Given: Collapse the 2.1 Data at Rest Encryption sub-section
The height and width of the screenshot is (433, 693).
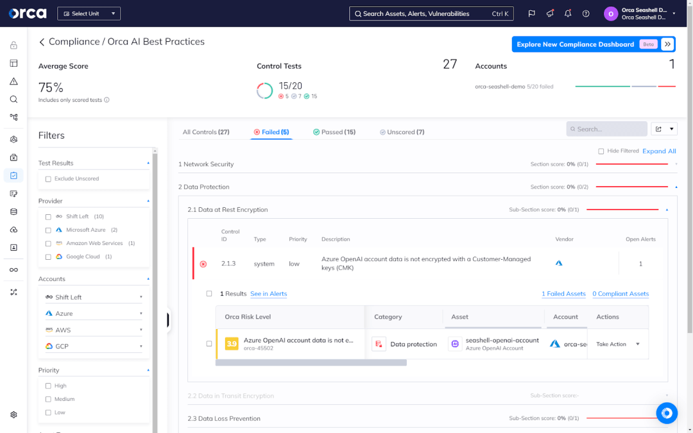Looking at the screenshot, I should 667,210.
